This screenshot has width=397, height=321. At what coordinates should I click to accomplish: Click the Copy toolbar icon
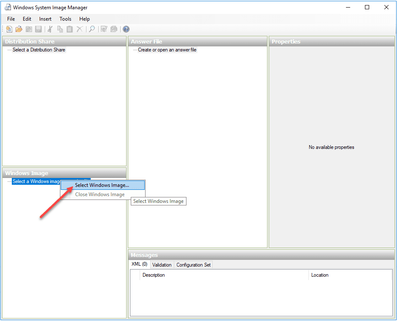60,29
